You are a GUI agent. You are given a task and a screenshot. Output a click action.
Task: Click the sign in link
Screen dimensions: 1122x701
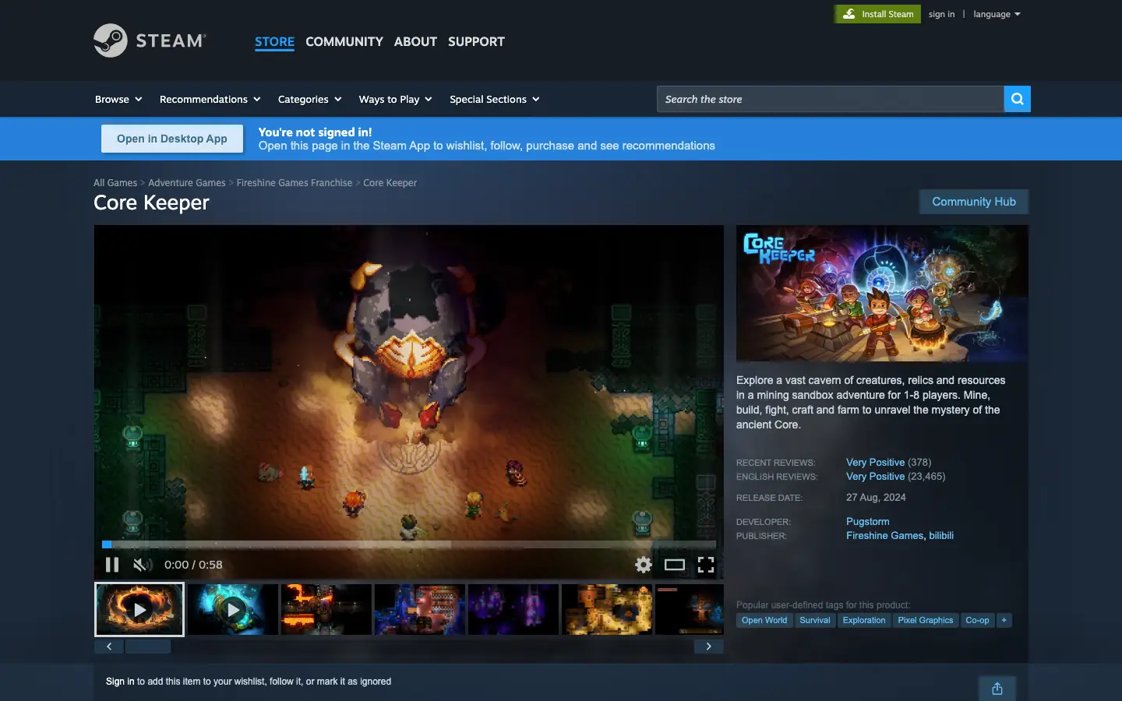pos(941,14)
